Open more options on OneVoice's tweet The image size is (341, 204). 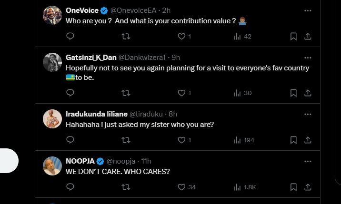tap(308, 10)
